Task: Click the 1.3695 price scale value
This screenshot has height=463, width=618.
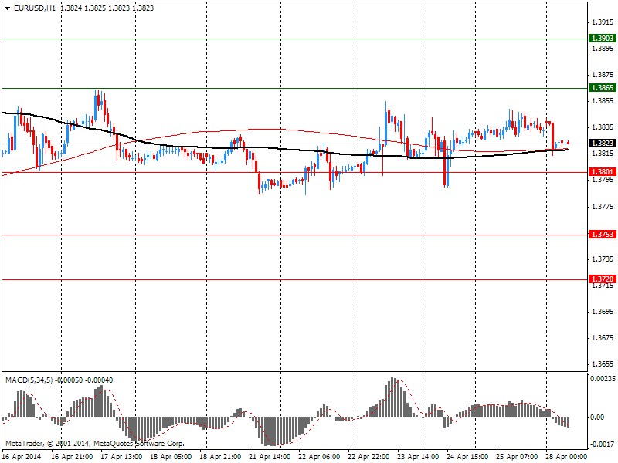Action: point(603,312)
